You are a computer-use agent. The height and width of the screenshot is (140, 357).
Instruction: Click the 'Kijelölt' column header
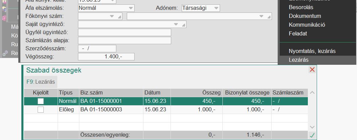coord(41,93)
